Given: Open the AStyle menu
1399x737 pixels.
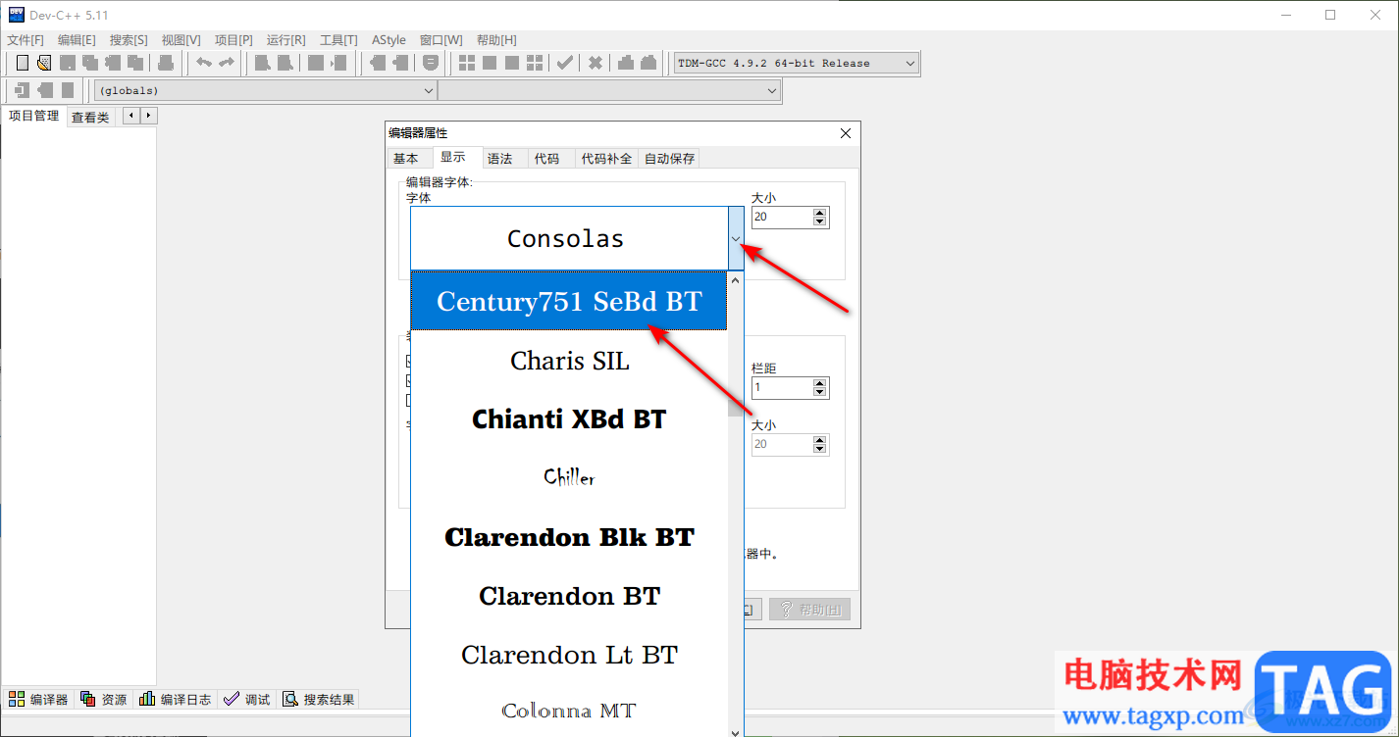Looking at the screenshot, I should point(389,40).
